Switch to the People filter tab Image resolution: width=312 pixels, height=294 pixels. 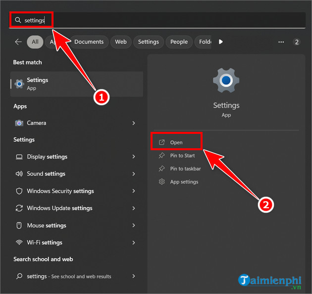(179, 42)
